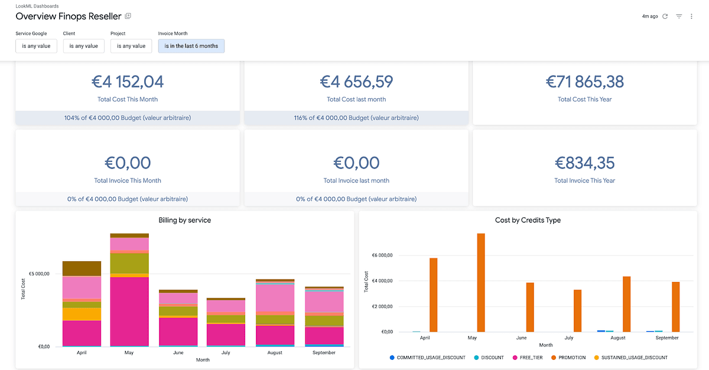
Task: Open the three-dot dashboard actions menu
Action: (x=692, y=17)
